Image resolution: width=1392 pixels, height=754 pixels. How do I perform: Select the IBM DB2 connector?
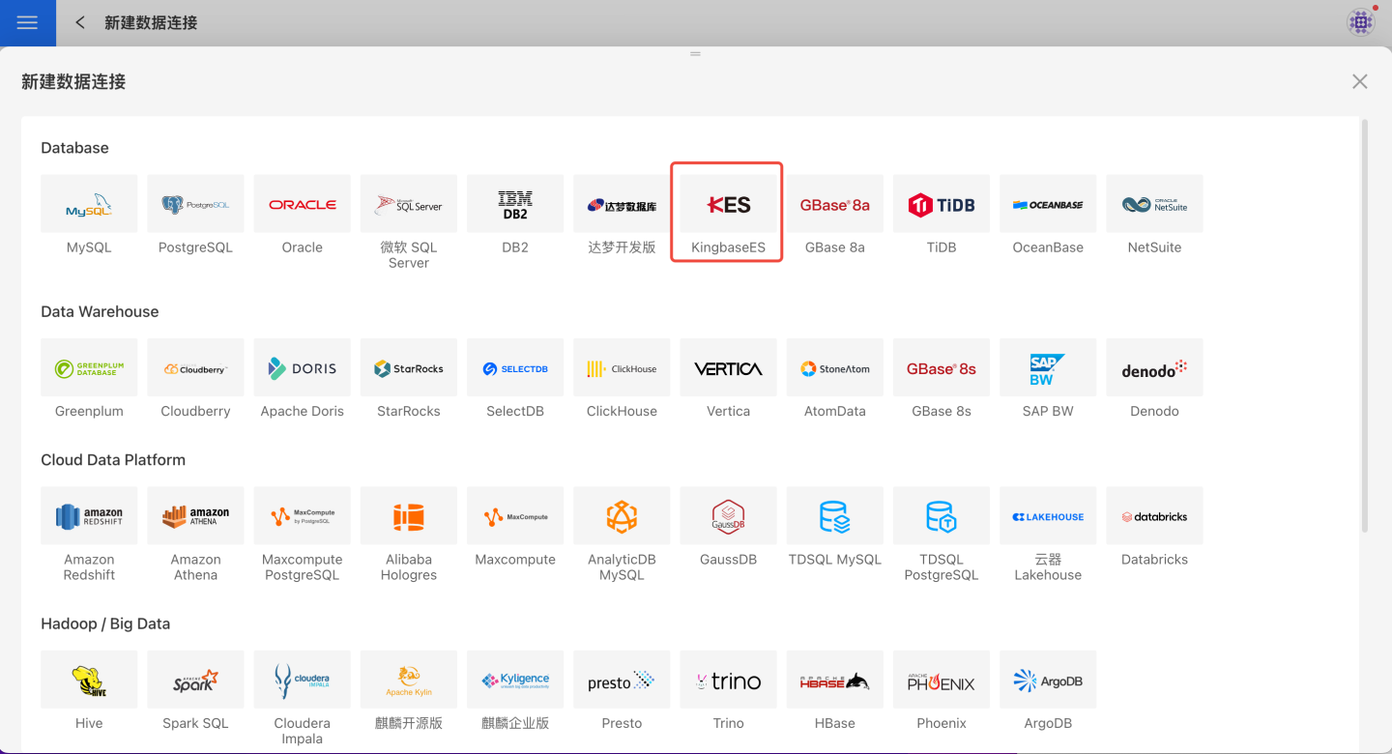(x=515, y=204)
